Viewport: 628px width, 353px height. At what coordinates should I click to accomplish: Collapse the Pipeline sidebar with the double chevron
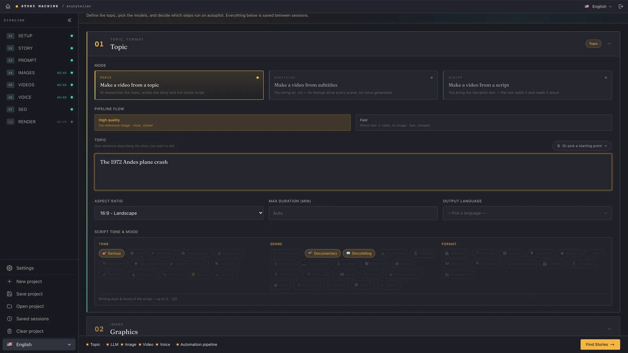click(x=69, y=20)
